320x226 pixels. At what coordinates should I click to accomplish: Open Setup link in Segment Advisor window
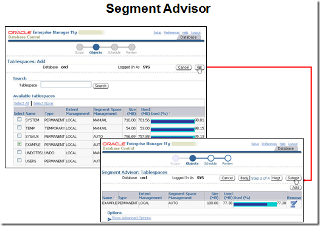255,144
